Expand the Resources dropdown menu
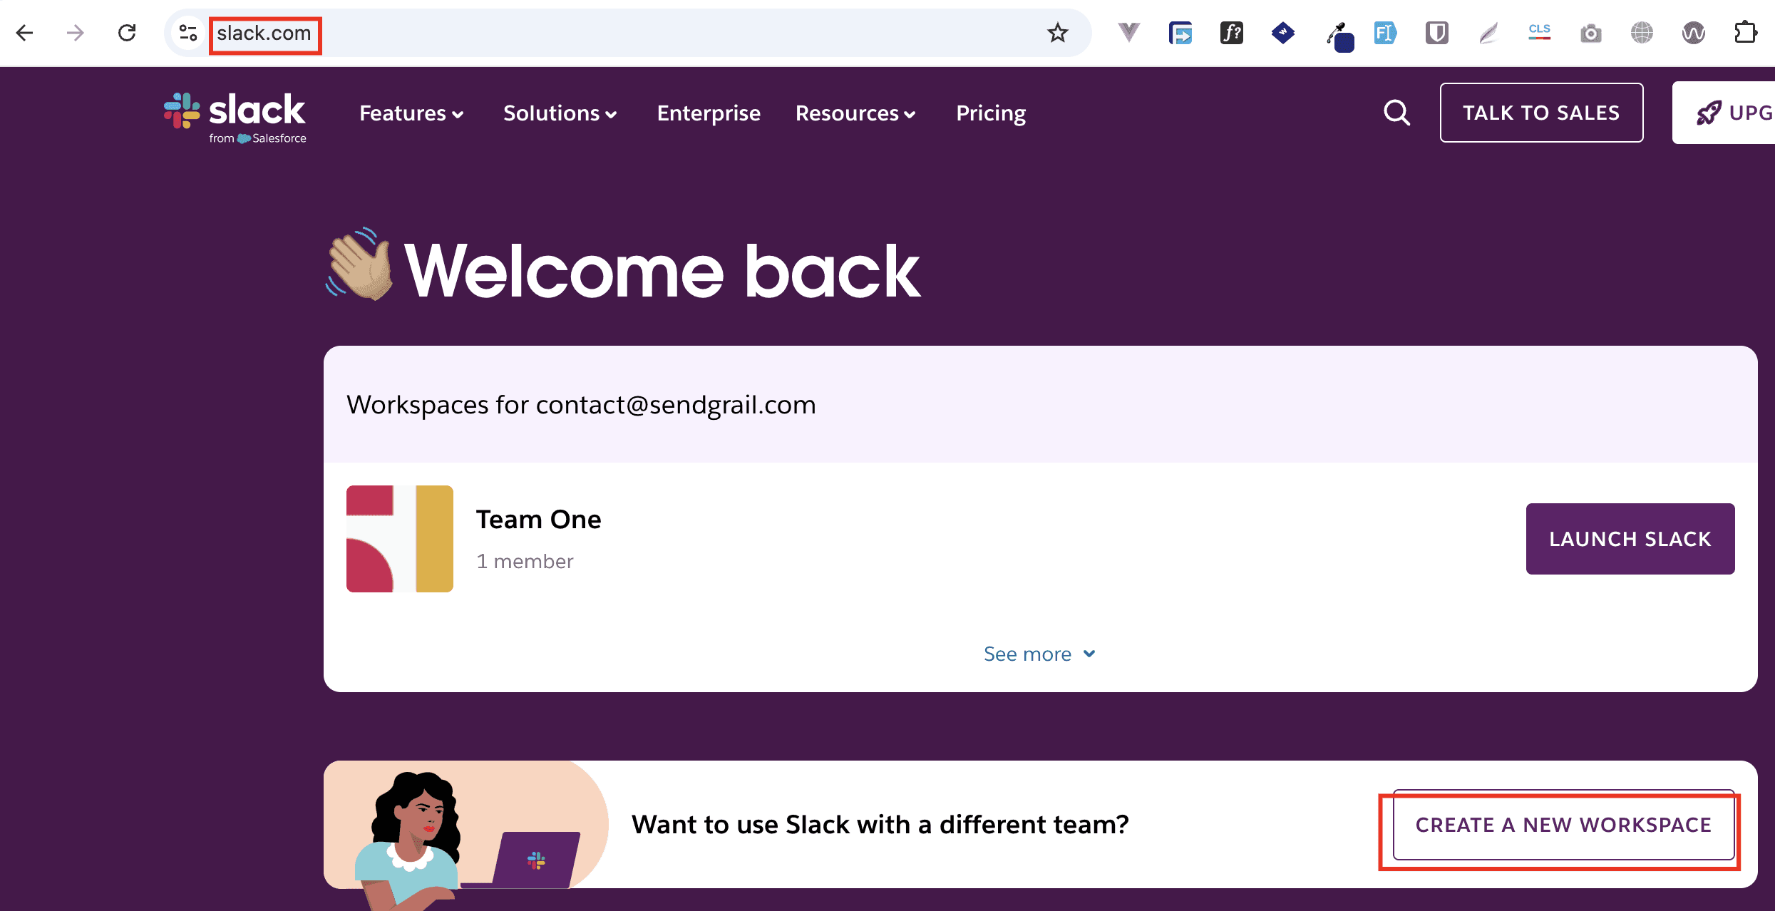1775x911 pixels. [x=855, y=113]
